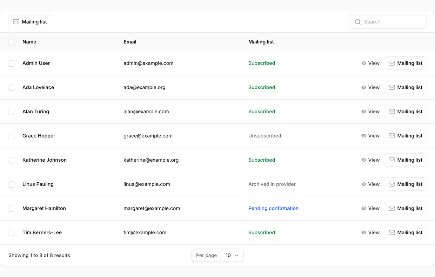This screenshot has height=277, width=435.
Task: Select the Alan Turing row checkbox
Action: coord(11,112)
